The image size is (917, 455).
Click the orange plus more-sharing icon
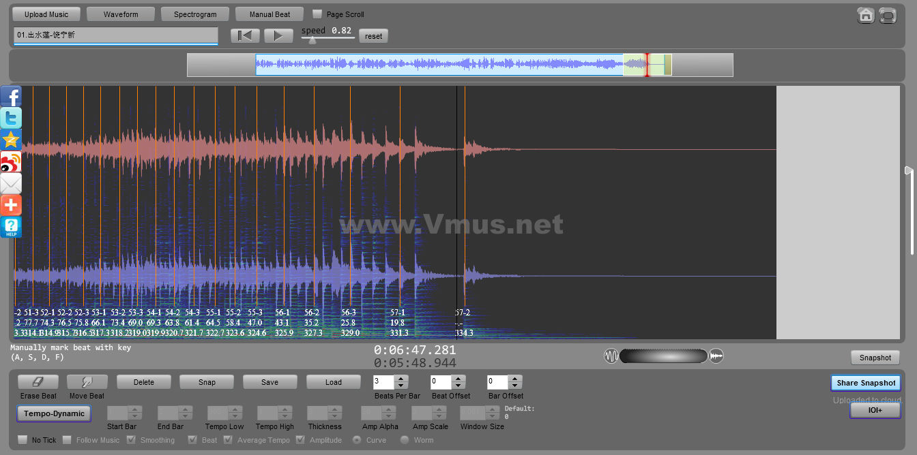tap(11, 205)
